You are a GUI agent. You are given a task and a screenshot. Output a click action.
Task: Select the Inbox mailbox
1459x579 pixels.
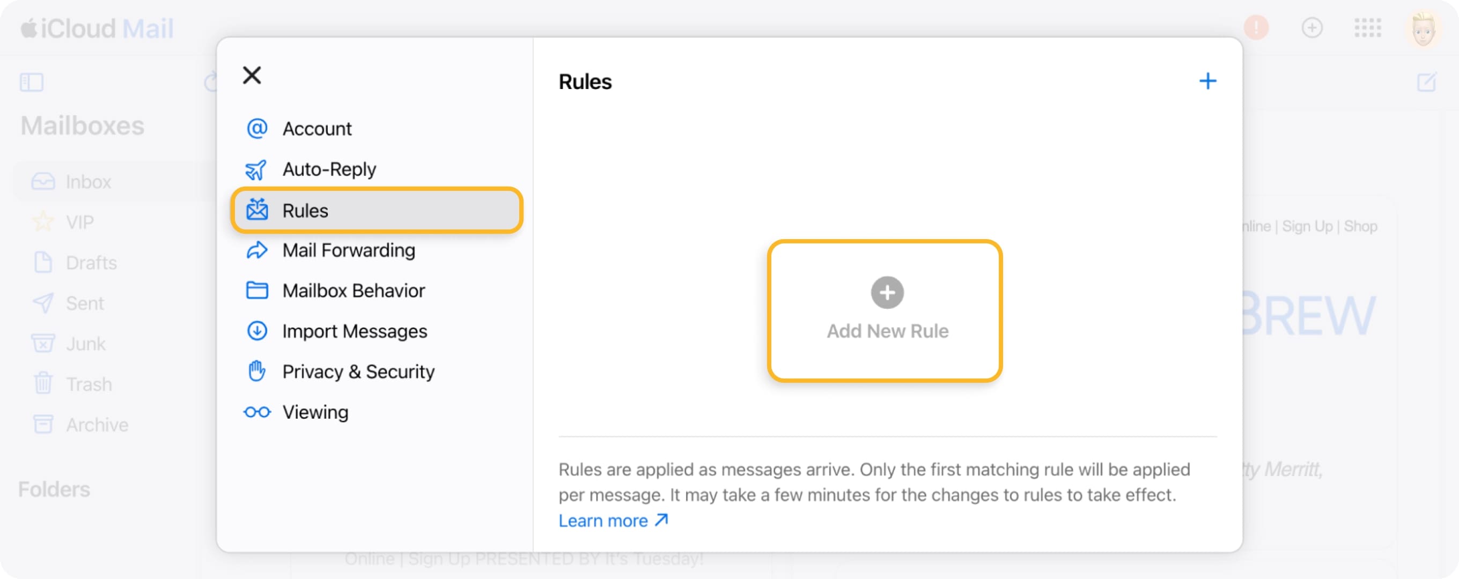(88, 182)
